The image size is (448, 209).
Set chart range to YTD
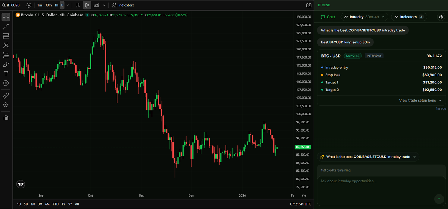point(55,204)
